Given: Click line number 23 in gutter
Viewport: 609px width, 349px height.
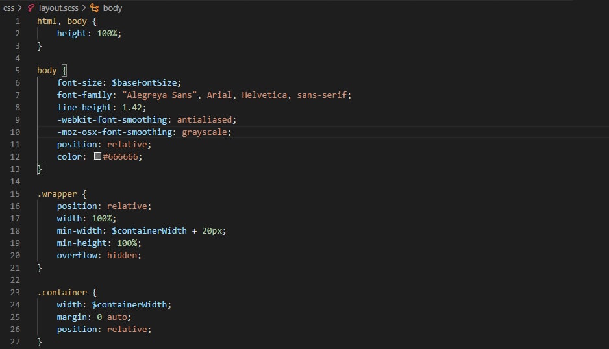Looking at the screenshot, I should click(x=15, y=293).
